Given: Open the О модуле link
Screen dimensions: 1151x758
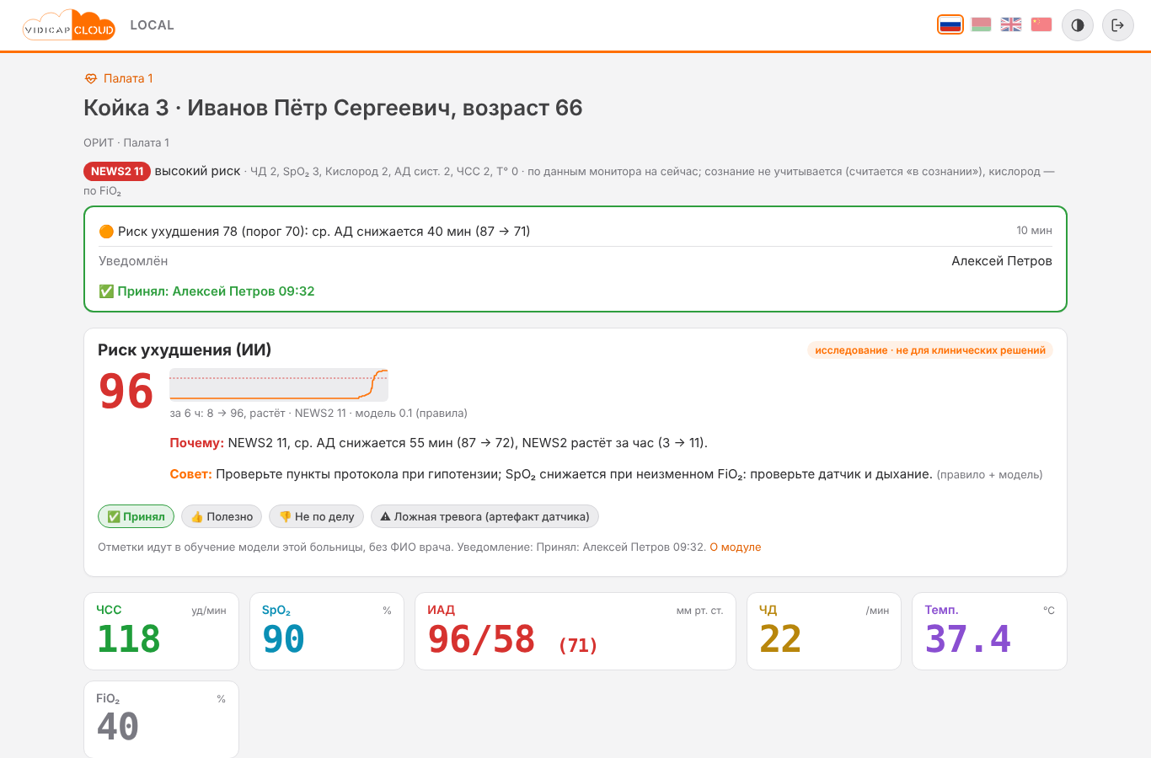Looking at the screenshot, I should coord(736,547).
